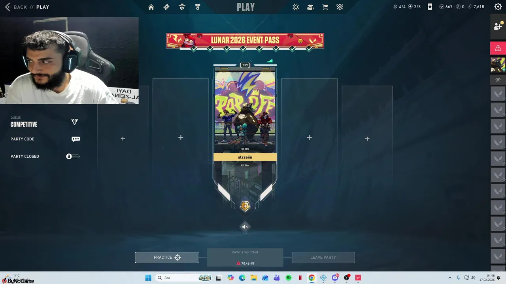
Task: Start the Practice range
Action: (167, 257)
